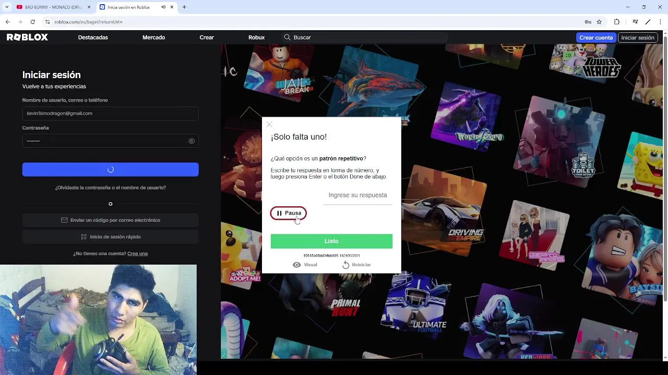
Task: Open the Crea una account link
Action: pyautogui.click(x=137, y=254)
